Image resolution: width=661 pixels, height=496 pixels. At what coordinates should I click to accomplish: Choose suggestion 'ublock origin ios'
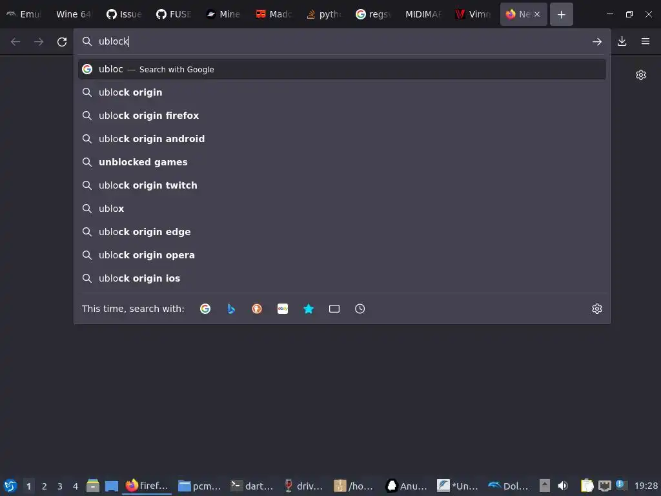(x=342, y=278)
